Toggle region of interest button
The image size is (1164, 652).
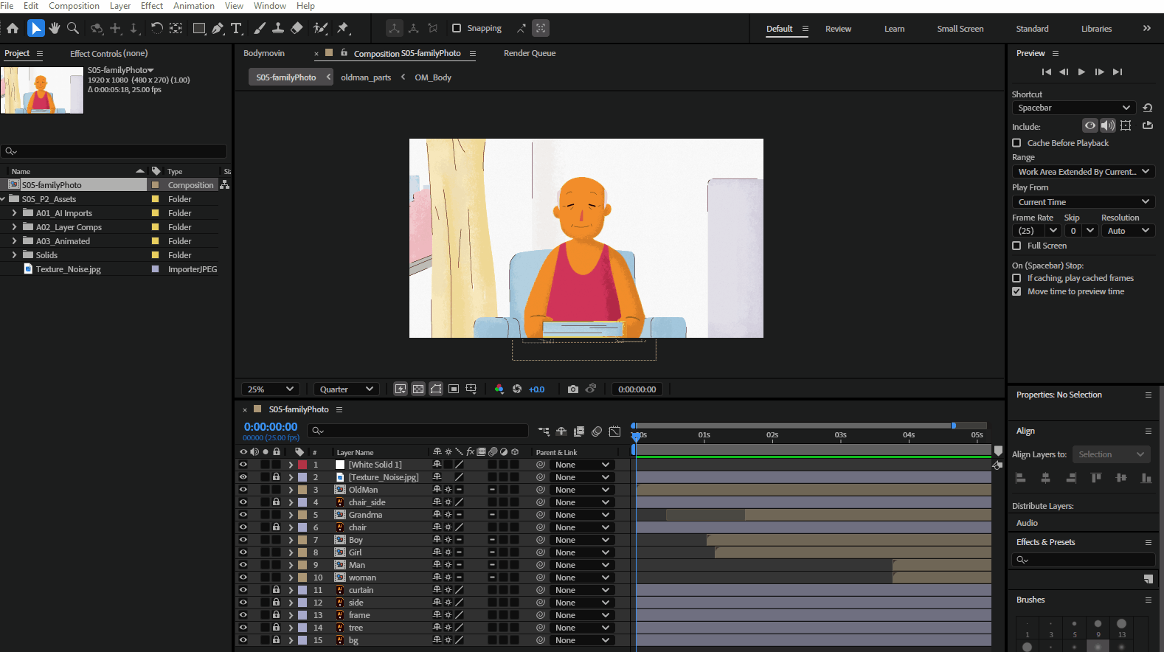coord(454,389)
